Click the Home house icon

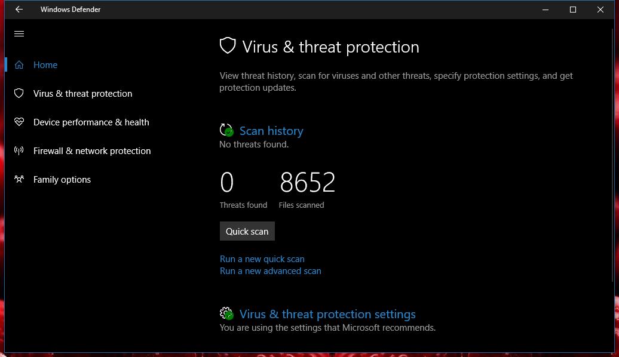(19, 64)
